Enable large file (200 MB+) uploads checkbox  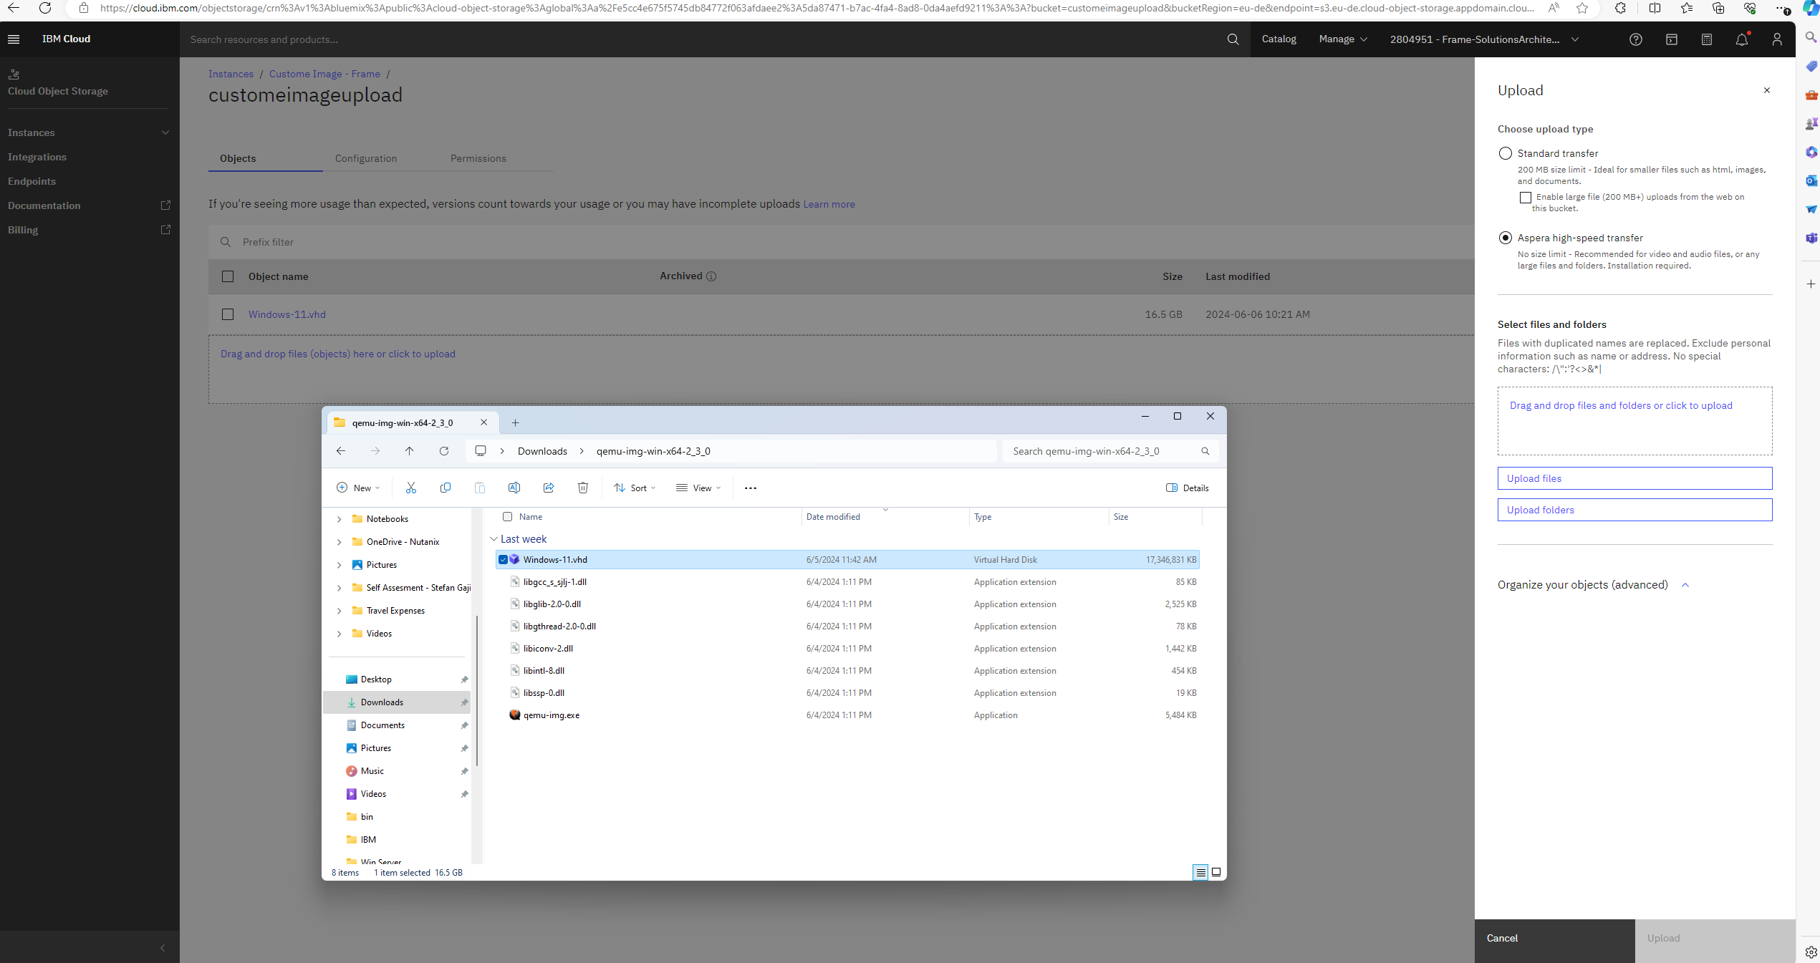1525,198
